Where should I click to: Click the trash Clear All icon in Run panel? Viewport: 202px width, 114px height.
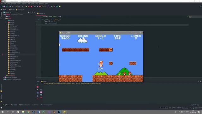(x=41, y=98)
